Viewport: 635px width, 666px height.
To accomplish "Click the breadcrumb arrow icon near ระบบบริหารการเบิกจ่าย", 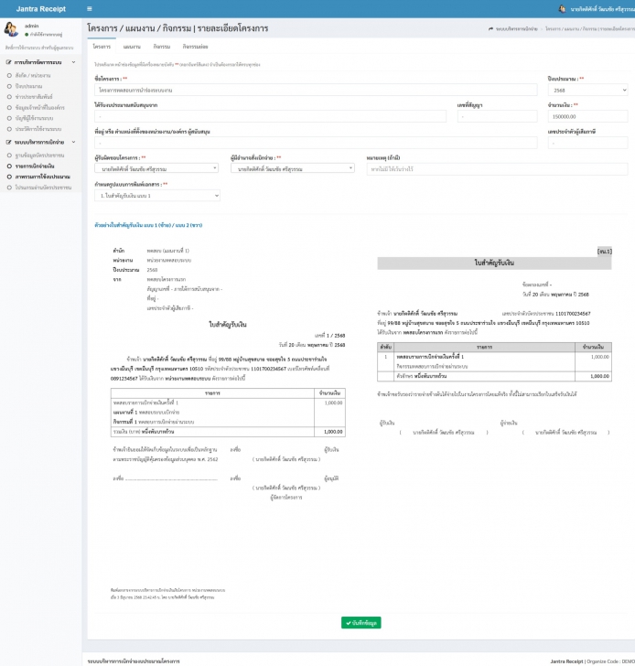I will (490, 29).
